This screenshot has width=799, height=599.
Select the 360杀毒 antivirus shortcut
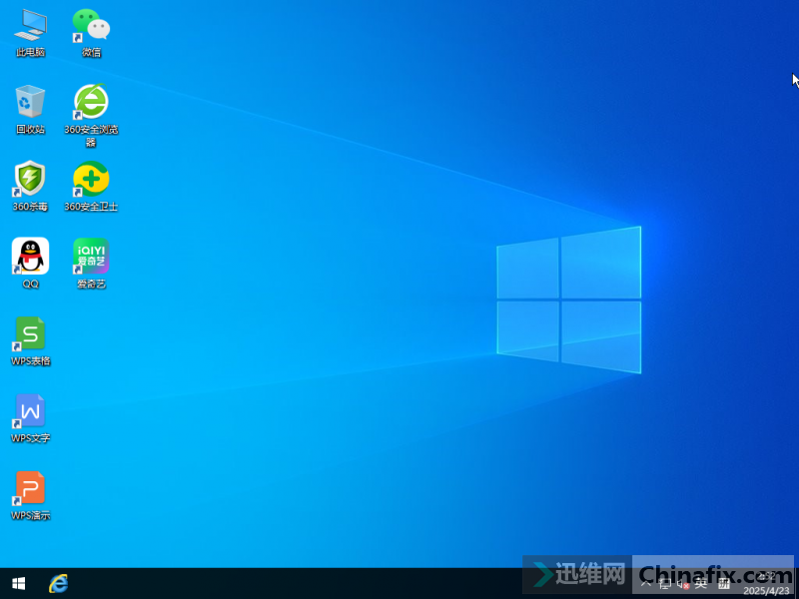tap(30, 186)
